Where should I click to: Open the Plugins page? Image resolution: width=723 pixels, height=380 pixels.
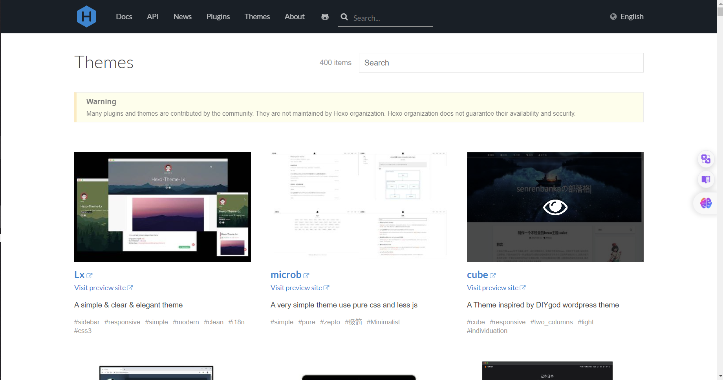(x=218, y=16)
